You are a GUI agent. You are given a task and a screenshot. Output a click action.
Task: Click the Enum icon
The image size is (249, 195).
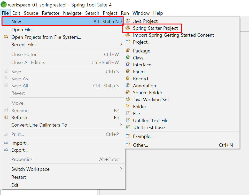(x=128, y=71)
